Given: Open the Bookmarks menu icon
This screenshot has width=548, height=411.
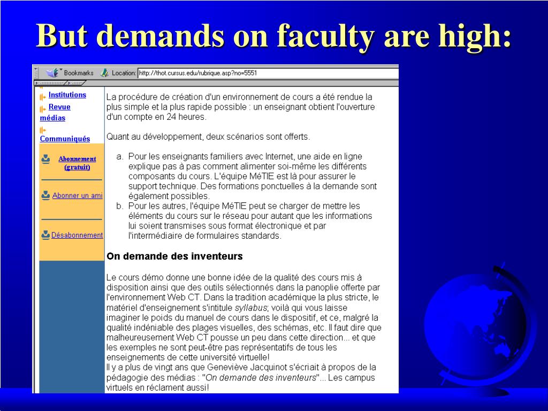Looking at the screenshot, I should 53,73.
